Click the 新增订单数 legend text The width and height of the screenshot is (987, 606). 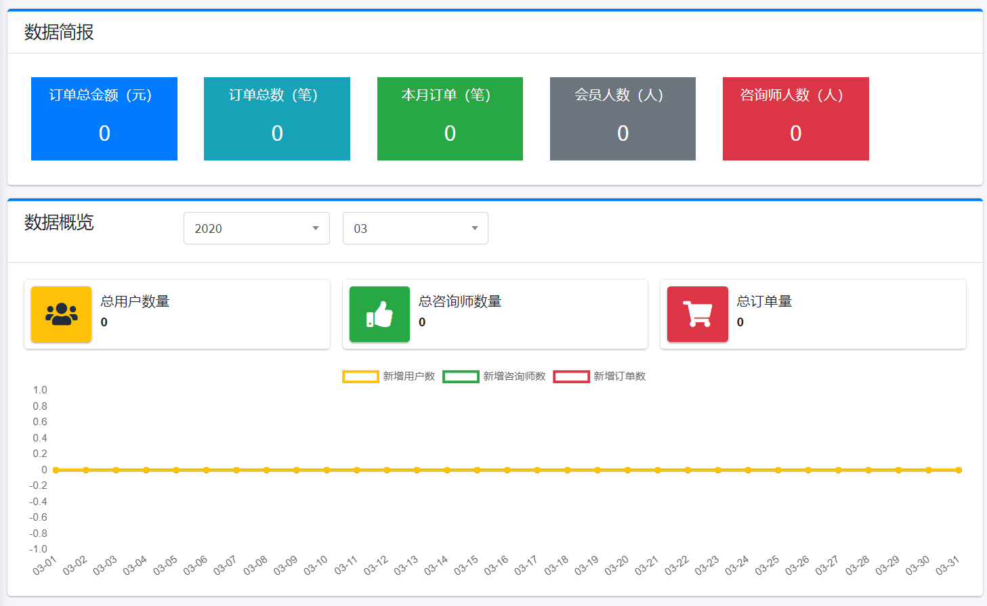coord(620,376)
